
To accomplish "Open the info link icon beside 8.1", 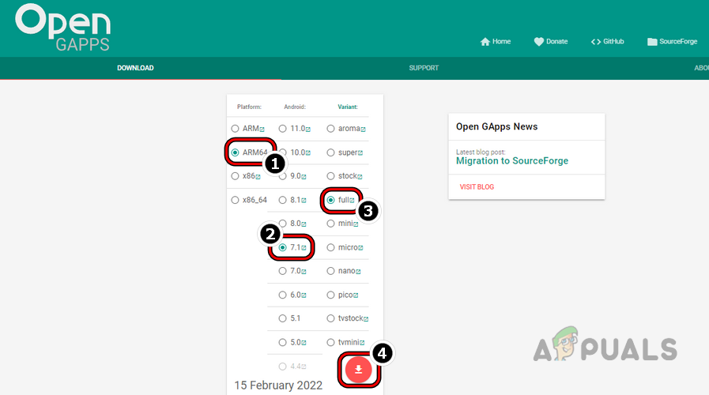I will click(304, 201).
